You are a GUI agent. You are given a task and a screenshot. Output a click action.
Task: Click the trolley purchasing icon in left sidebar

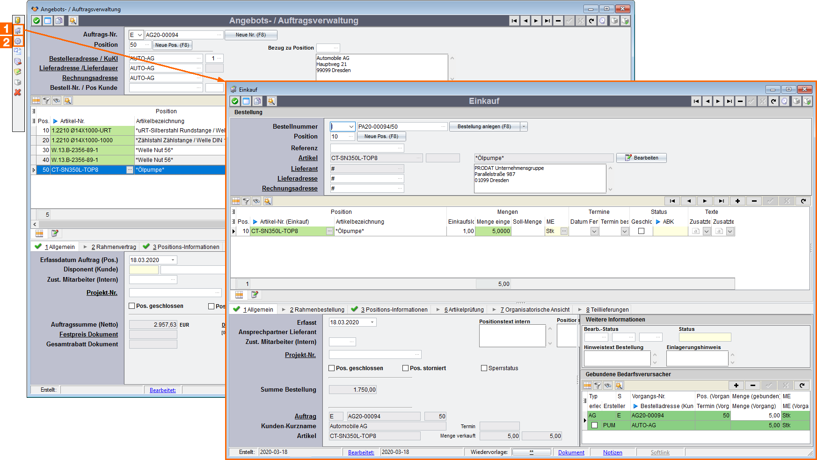(18, 30)
